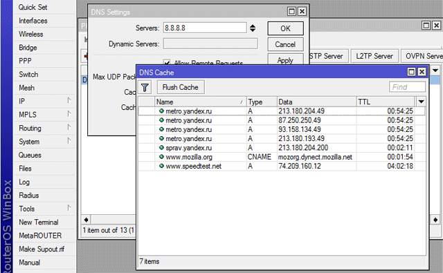Click the L2TP Server button
This screenshot has width=443, height=273.
point(374,56)
